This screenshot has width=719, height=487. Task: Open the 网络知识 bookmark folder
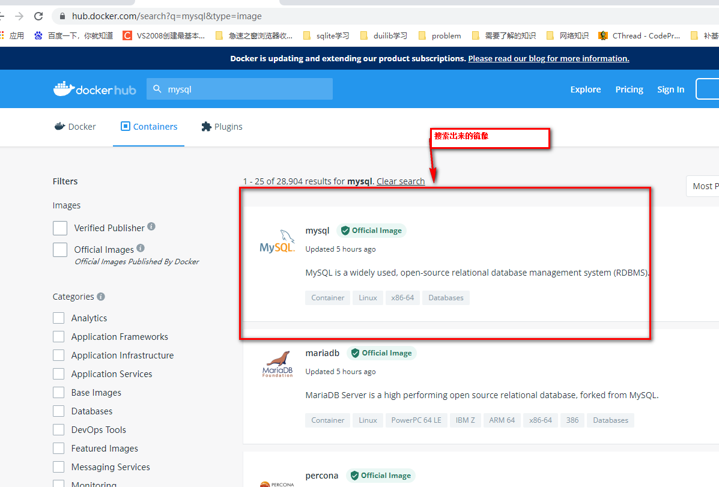coord(567,36)
